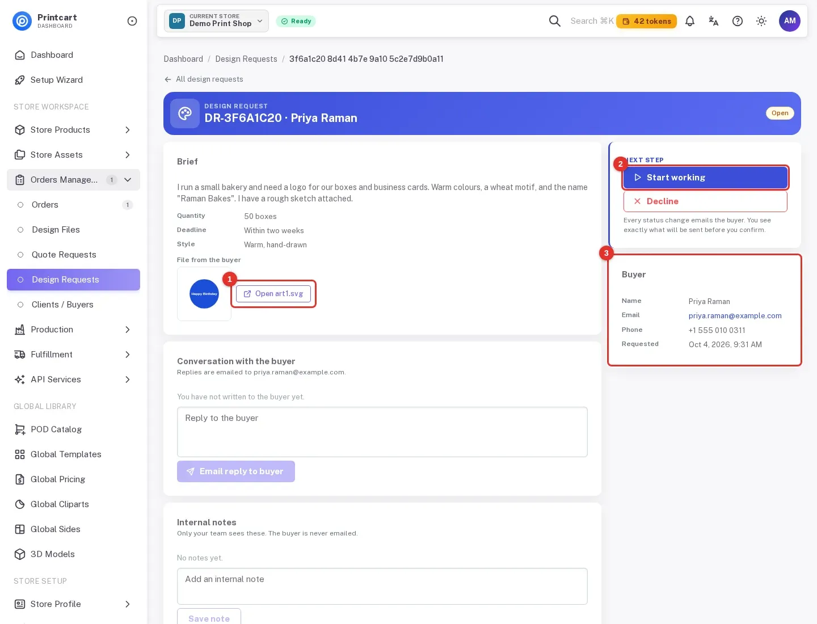
Task: Expand the Production menu chevron
Action: click(x=128, y=330)
